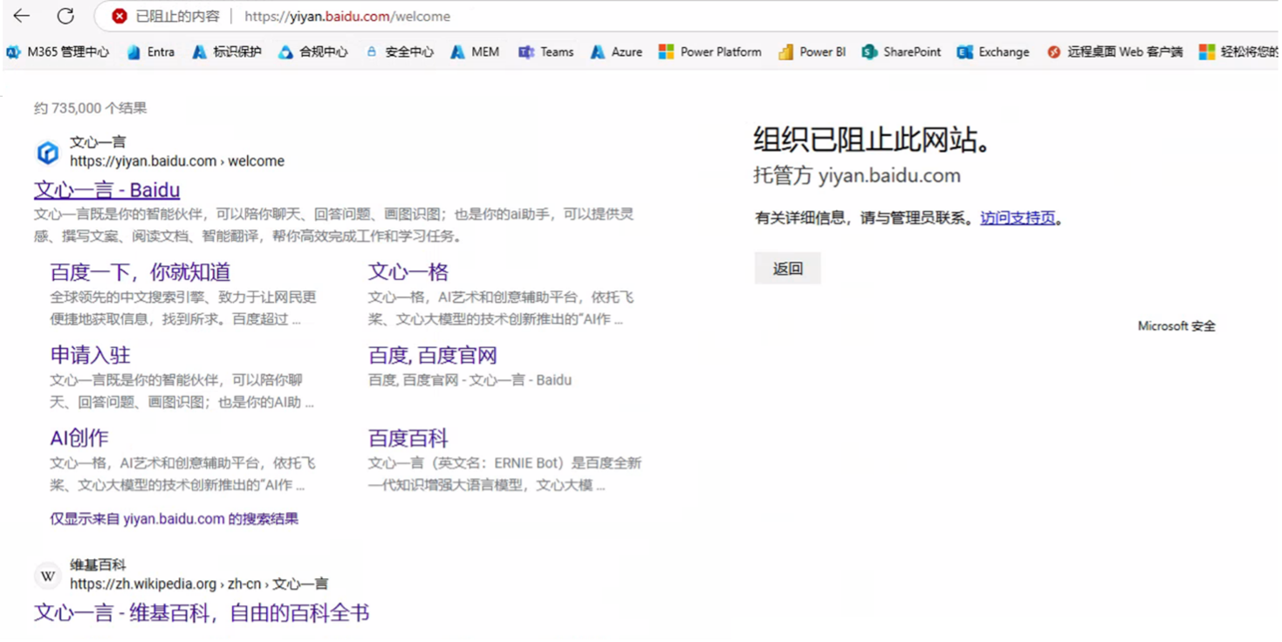Open the 合规中心 bookmark

tap(312, 52)
